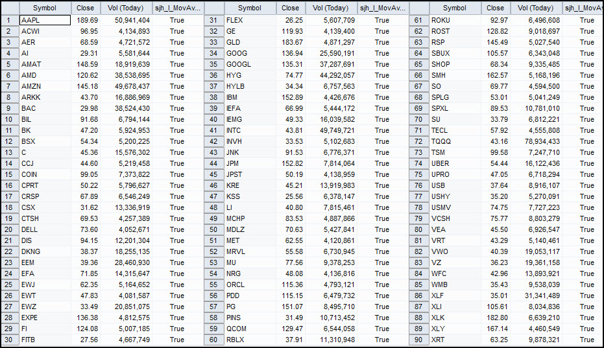Click the first Vol (Today) column header
This screenshot has width=604, height=348.
tap(126, 8)
